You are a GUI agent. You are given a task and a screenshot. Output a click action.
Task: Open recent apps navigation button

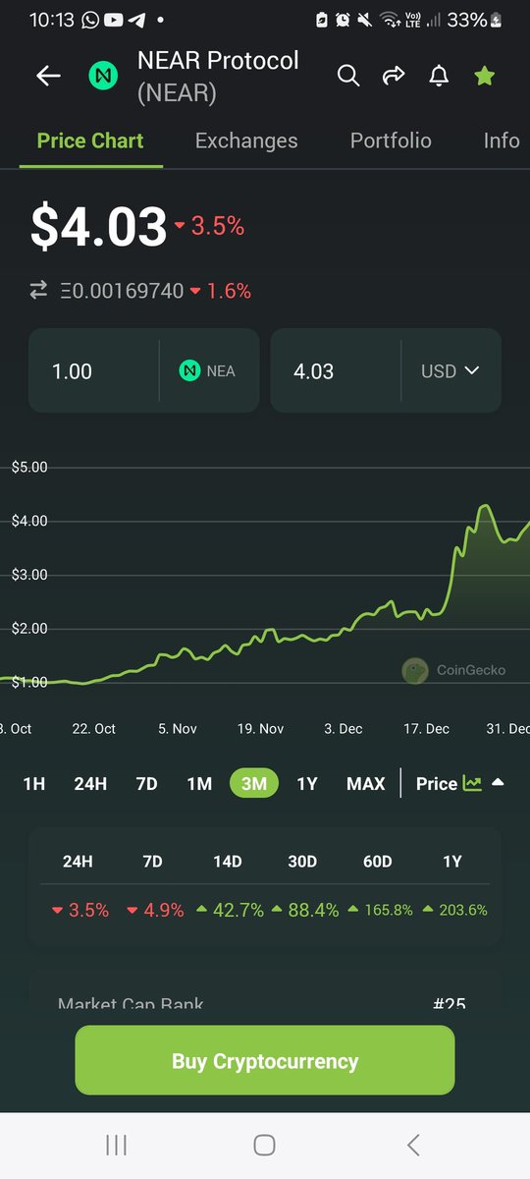point(116,1145)
